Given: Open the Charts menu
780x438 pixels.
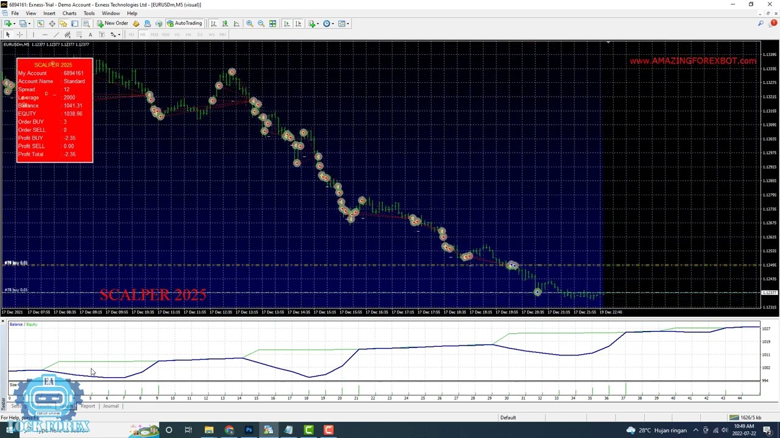Looking at the screenshot, I should 69,13.
